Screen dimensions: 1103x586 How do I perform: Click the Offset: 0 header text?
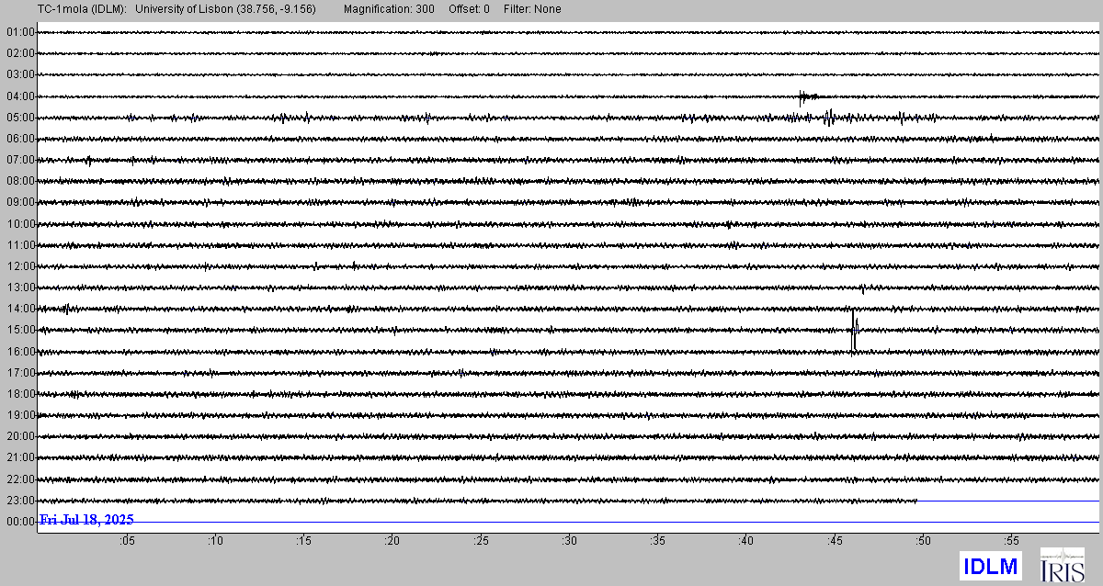click(470, 9)
